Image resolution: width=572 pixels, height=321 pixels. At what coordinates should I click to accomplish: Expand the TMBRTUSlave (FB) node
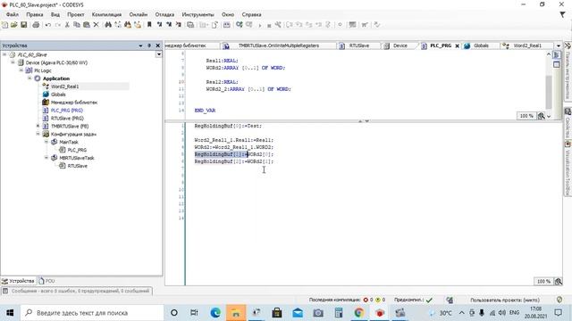coord(38,126)
